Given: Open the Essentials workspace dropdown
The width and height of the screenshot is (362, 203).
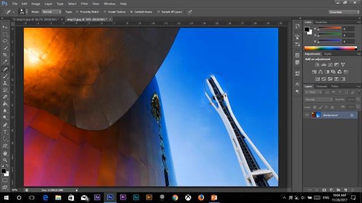Looking at the screenshot, I should 344,12.
